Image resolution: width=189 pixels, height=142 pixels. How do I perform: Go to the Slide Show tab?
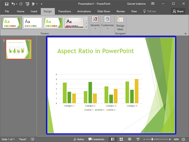click(x=104, y=11)
